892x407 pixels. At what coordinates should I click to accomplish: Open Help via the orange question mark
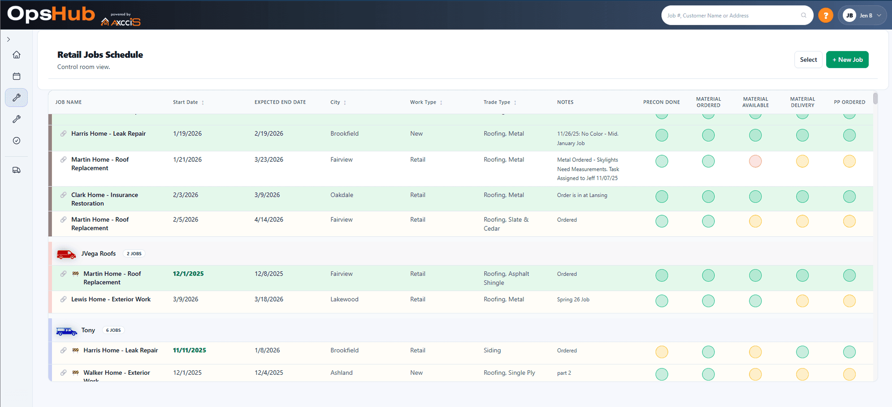pos(826,15)
